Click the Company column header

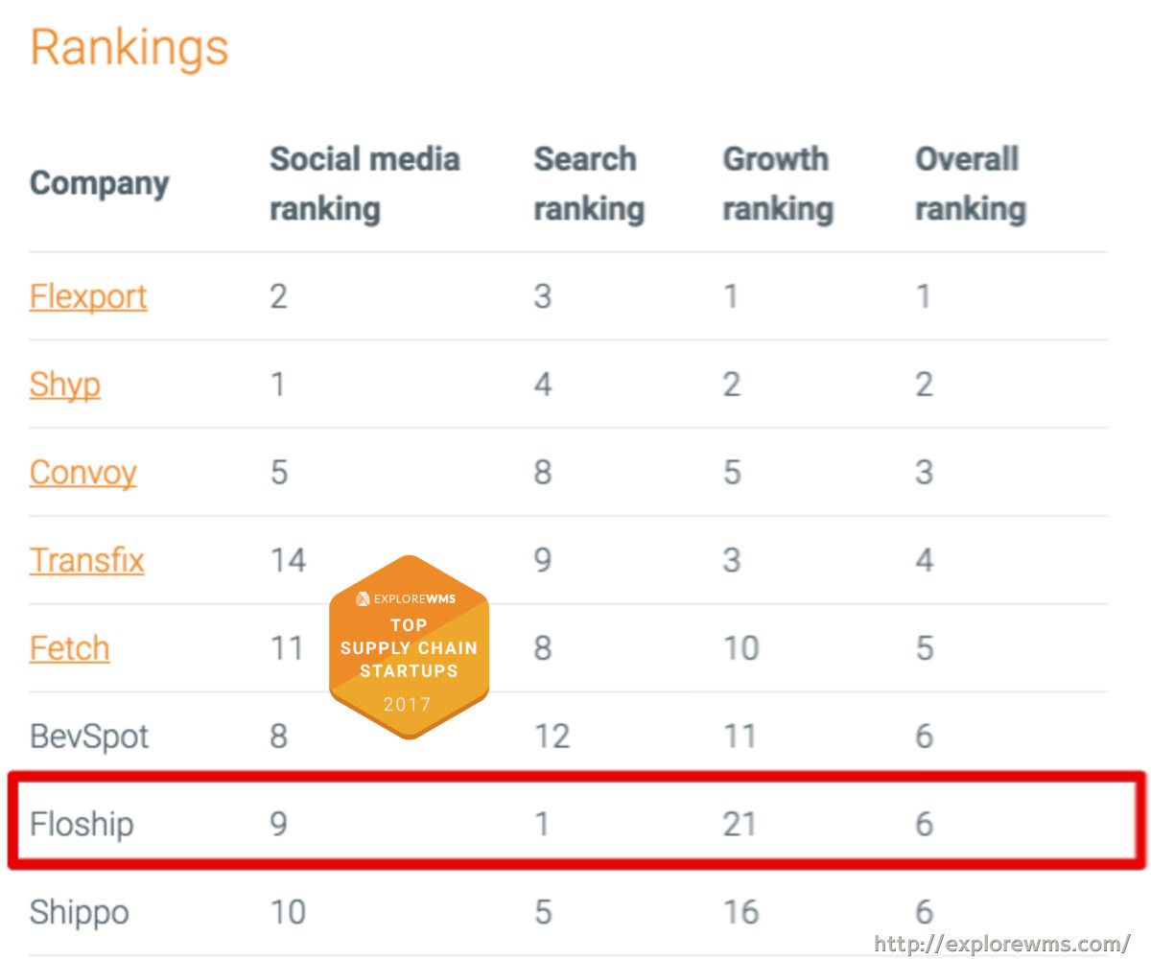point(100,183)
